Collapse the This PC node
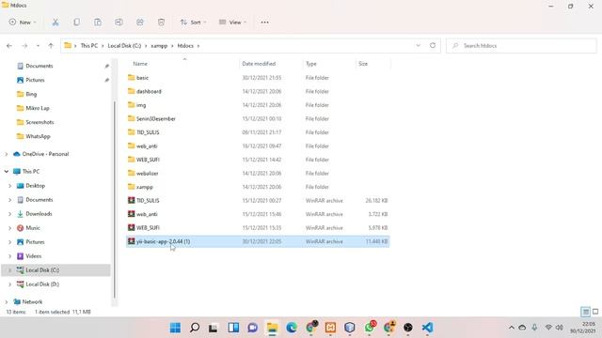The image size is (602, 338). (x=7, y=171)
